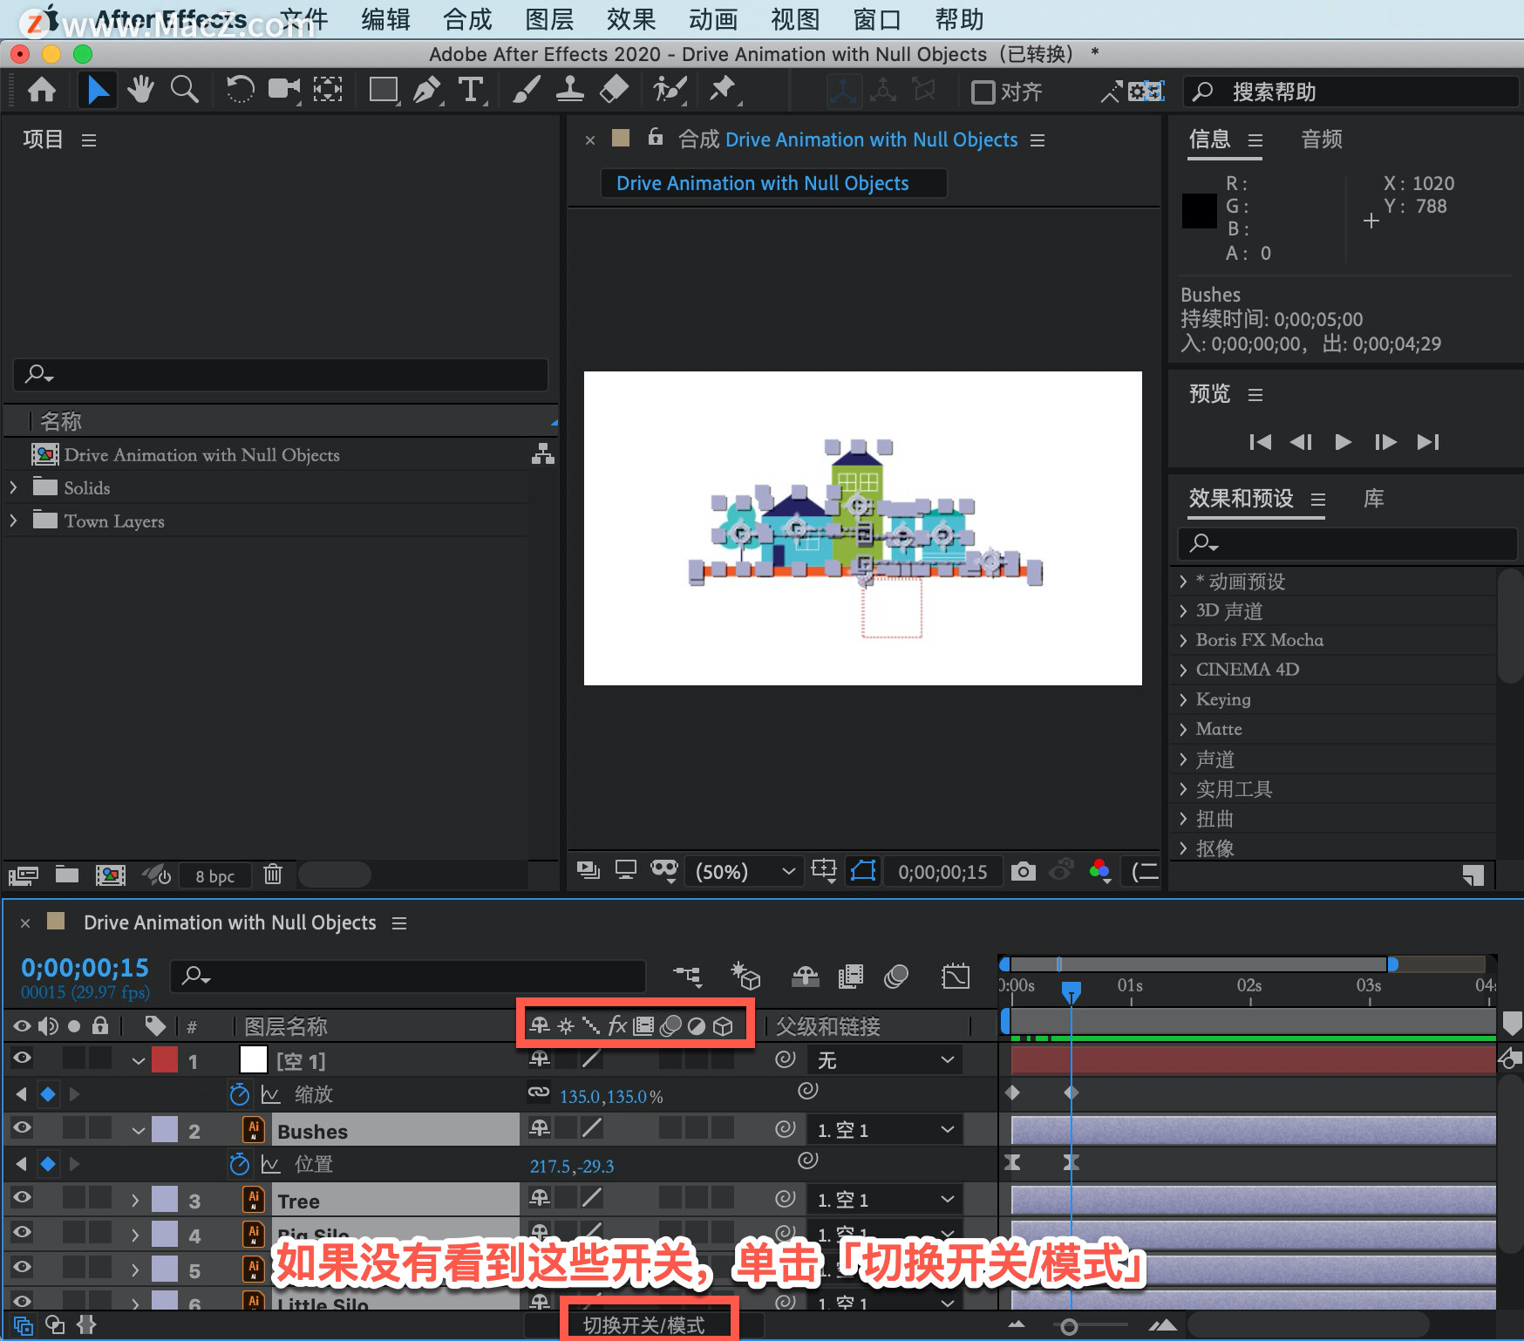The width and height of the screenshot is (1524, 1341).
Task: Choose the Puppet Pin tool
Action: tap(723, 90)
